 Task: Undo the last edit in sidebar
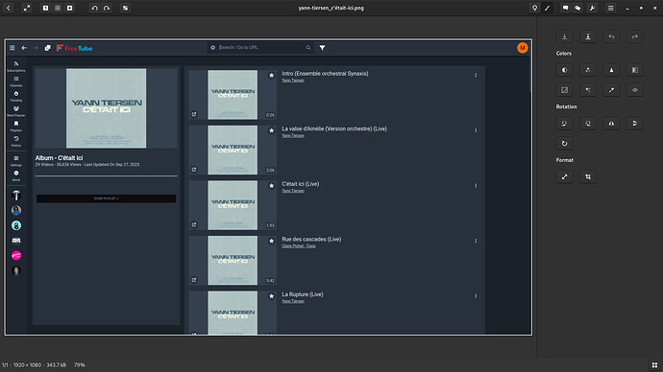[x=611, y=36]
